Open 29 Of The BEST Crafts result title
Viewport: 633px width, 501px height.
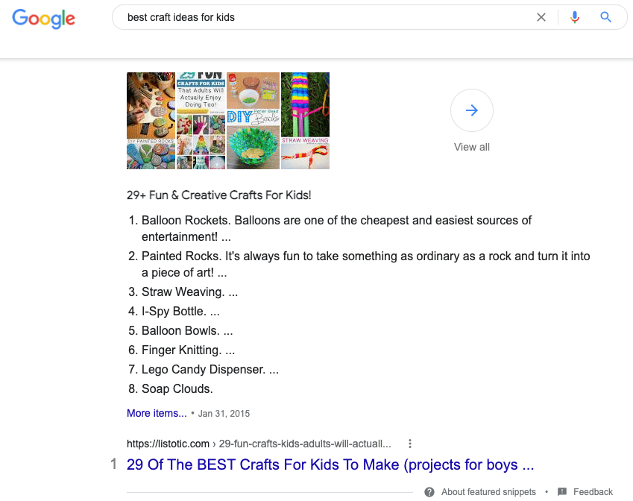click(330, 464)
